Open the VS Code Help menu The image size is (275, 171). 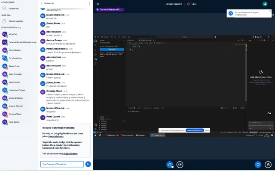129,37
